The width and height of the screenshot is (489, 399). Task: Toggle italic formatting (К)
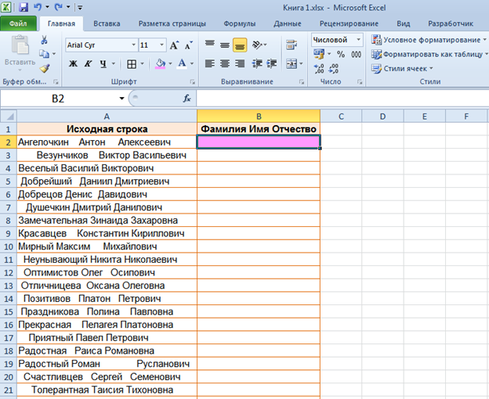[88, 64]
